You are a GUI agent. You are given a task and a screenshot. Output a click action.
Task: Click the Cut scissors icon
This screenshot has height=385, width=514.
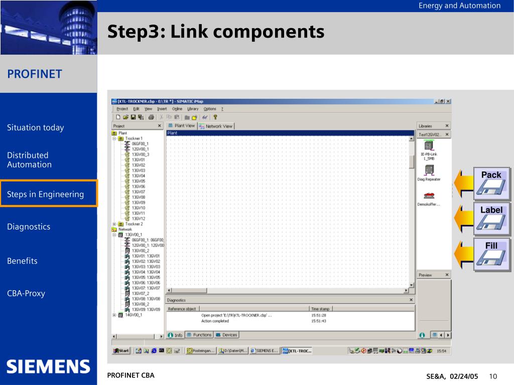[162, 117]
